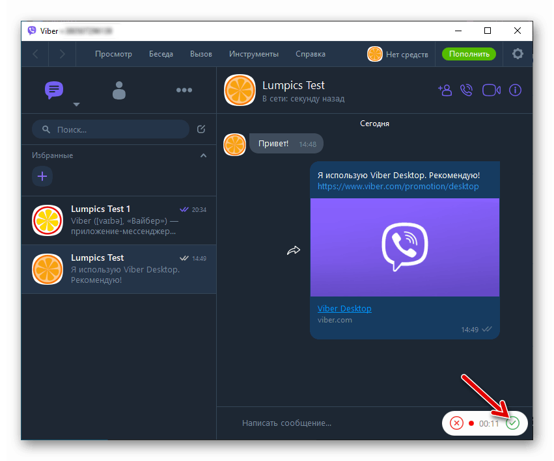
Task: Cancel the voice recording
Action: click(x=456, y=423)
